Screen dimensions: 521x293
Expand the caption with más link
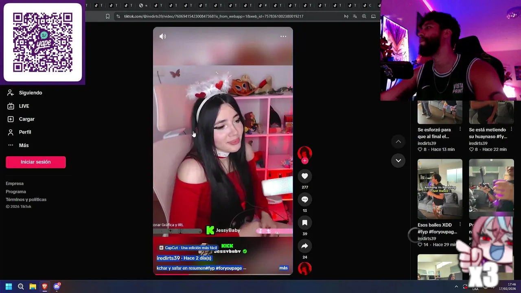pos(283,268)
